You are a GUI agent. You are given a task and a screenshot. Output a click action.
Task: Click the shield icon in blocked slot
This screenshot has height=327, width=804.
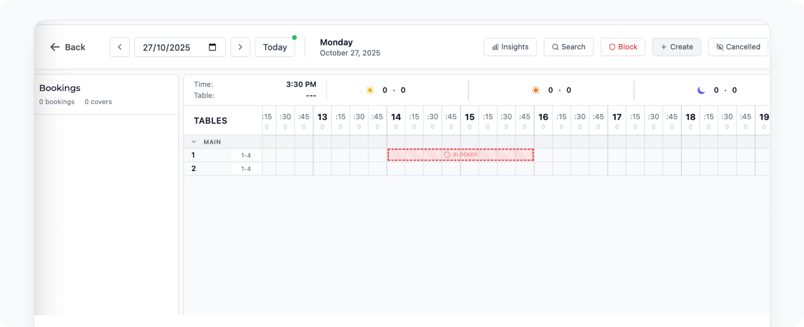coord(447,155)
